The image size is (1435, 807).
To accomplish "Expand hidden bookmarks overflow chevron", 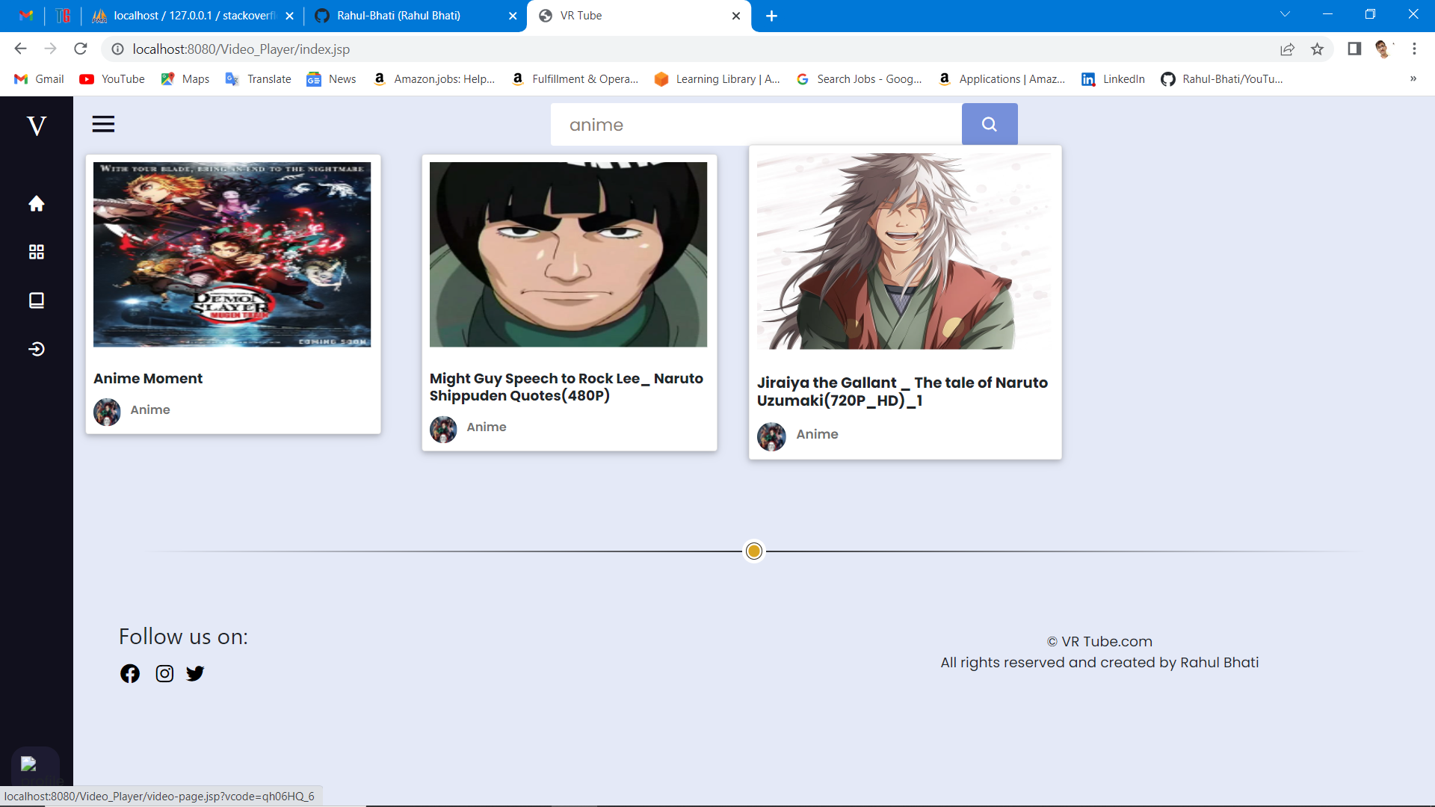I will 1413,79.
